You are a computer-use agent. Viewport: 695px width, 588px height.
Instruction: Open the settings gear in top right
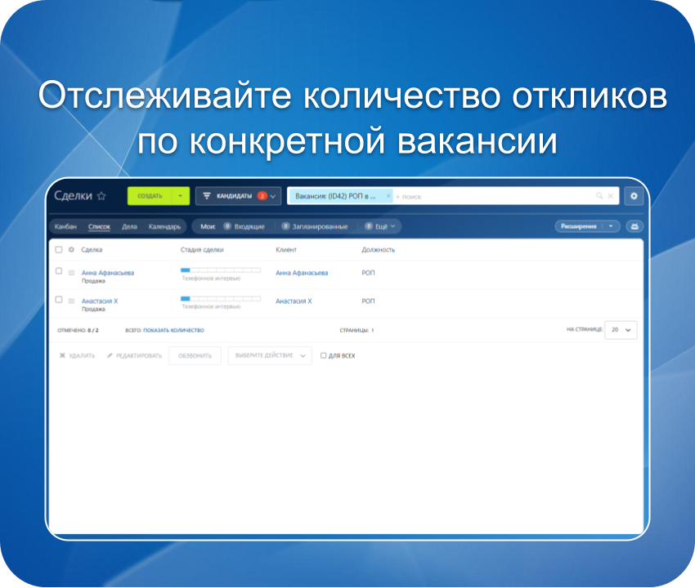(634, 196)
